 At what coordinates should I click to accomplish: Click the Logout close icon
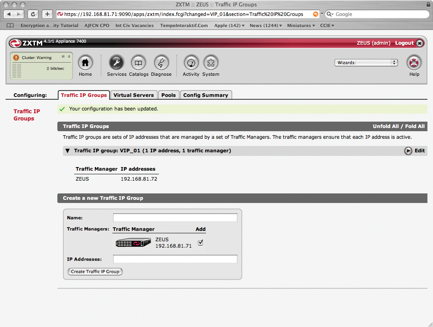coord(419,43)
